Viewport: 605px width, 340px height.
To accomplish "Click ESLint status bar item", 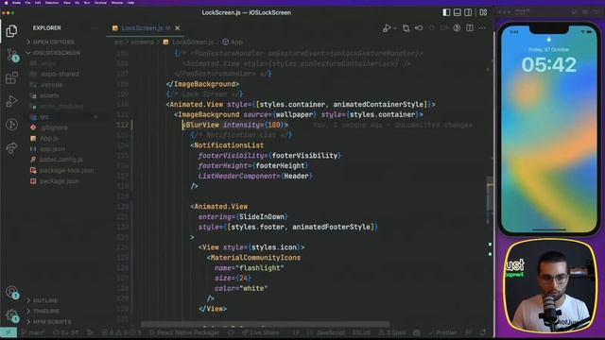I will tap(361, 332).
